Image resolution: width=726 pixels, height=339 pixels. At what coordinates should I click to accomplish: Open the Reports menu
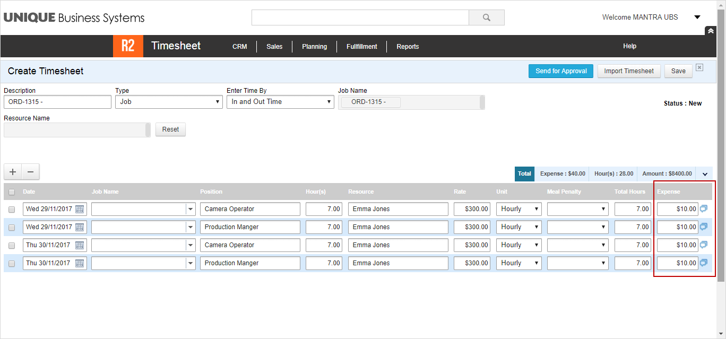click(408, 47)
